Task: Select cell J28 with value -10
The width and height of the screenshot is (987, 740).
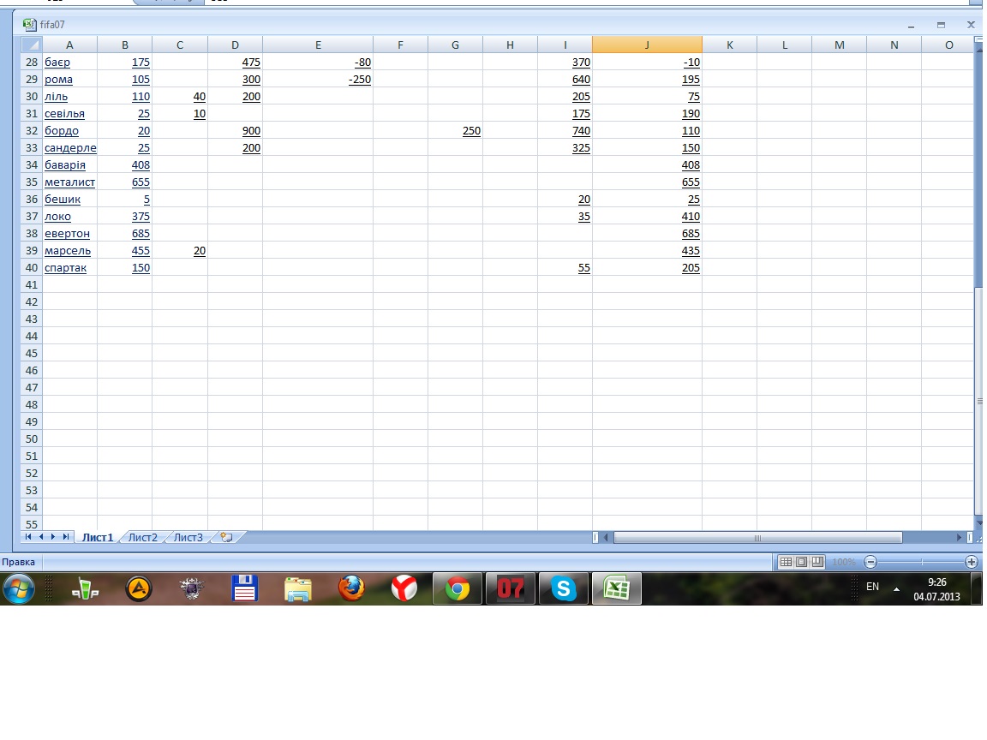Action: pos(647,63)
